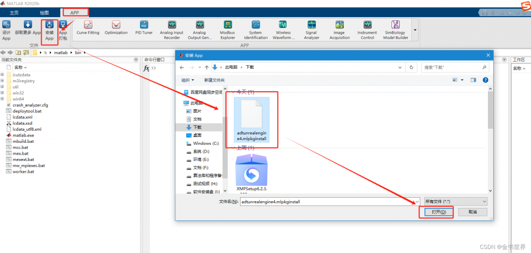
Task: Open Analog Output Generator app
Action: (200, 31)
